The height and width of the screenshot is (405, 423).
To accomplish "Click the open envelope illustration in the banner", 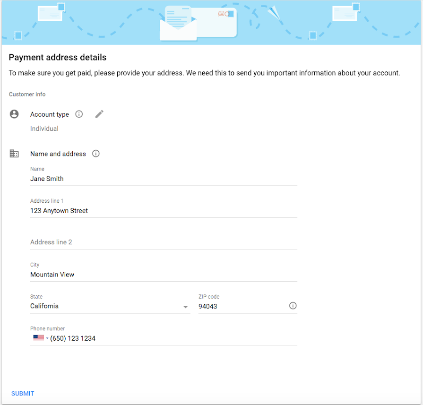I will (178, 24).
